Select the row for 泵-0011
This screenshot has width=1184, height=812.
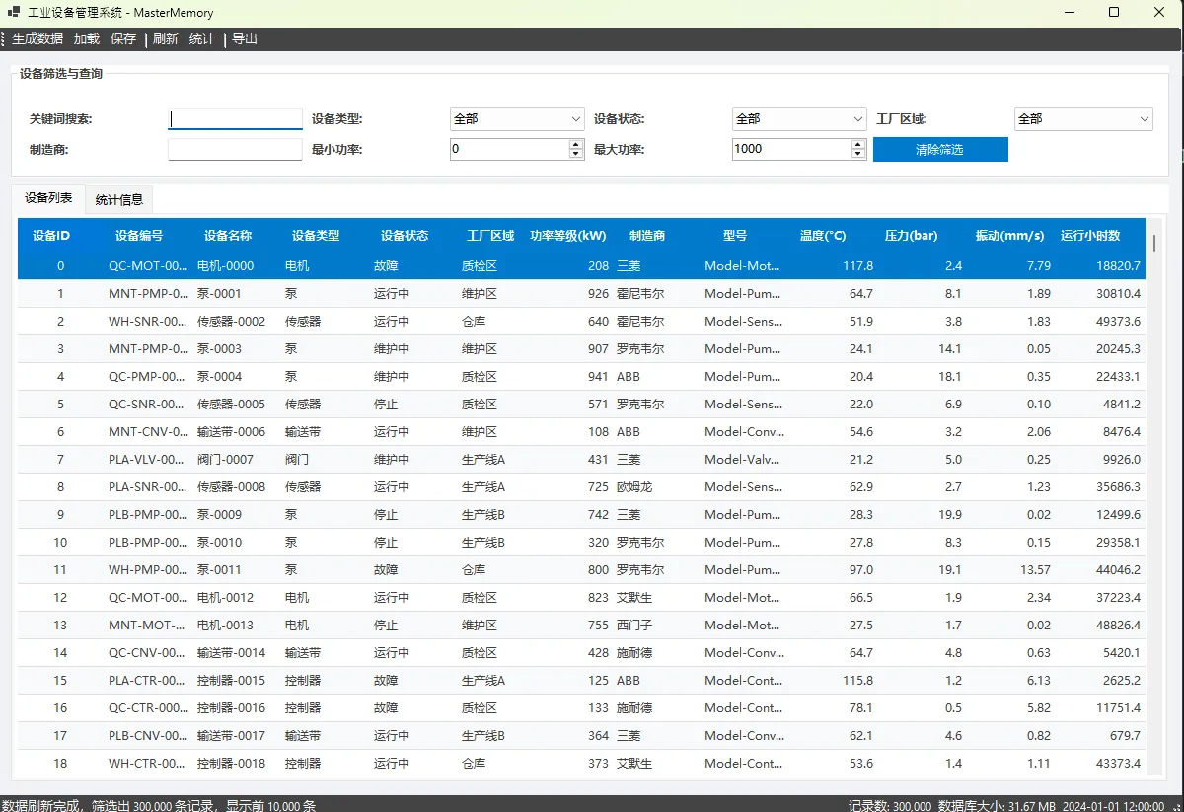[219, 570]
